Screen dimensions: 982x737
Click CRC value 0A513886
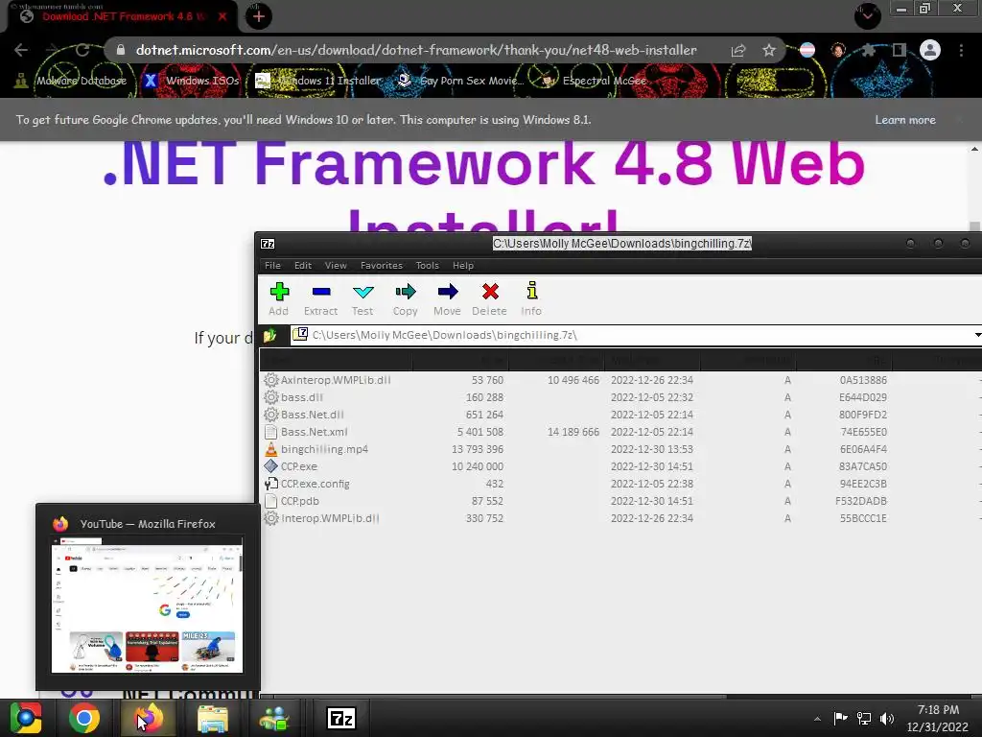863,380
